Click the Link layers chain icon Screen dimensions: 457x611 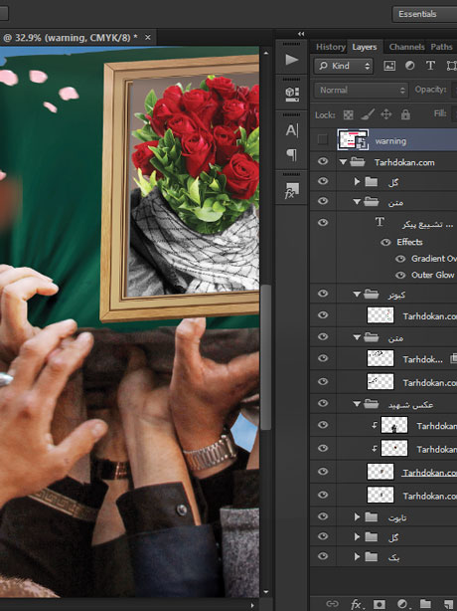(332, 604)
